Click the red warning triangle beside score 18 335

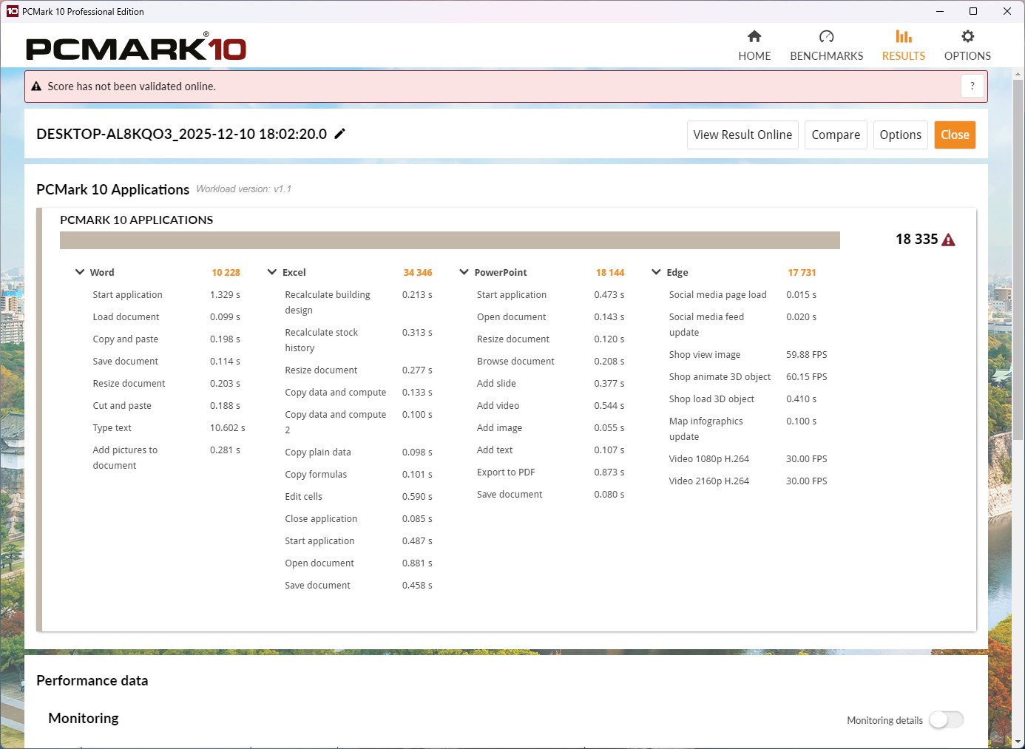949,240
